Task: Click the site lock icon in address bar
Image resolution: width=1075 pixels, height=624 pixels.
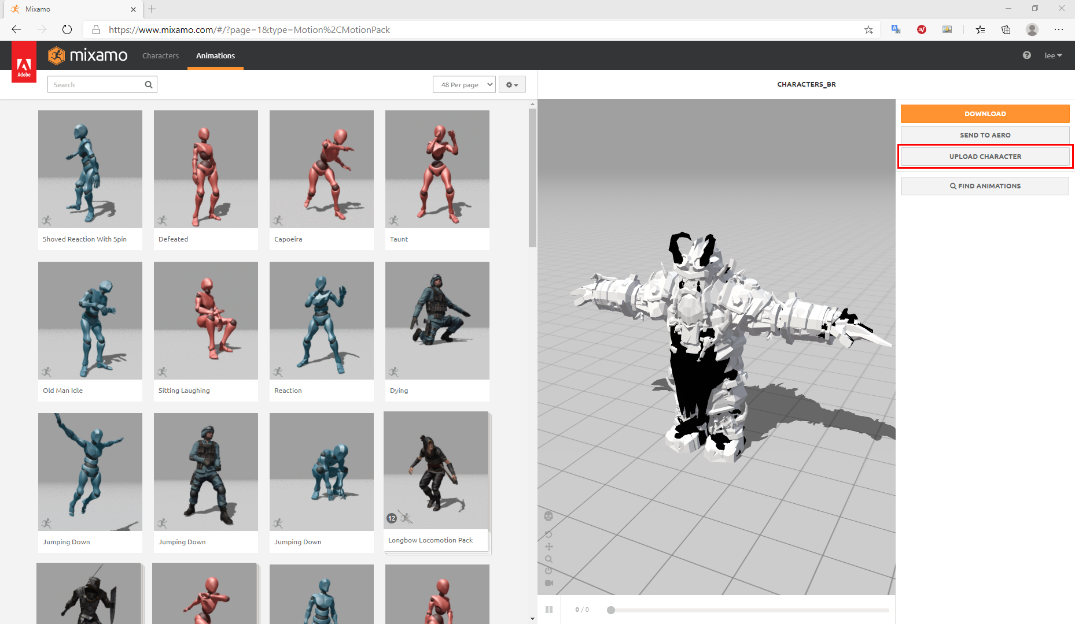Action: pos(96,29)
